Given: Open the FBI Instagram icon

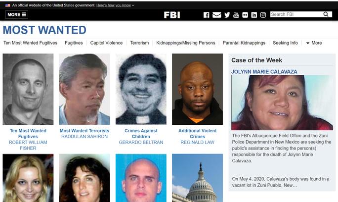Looking at the screenshot, I should [x=263, y=15].
